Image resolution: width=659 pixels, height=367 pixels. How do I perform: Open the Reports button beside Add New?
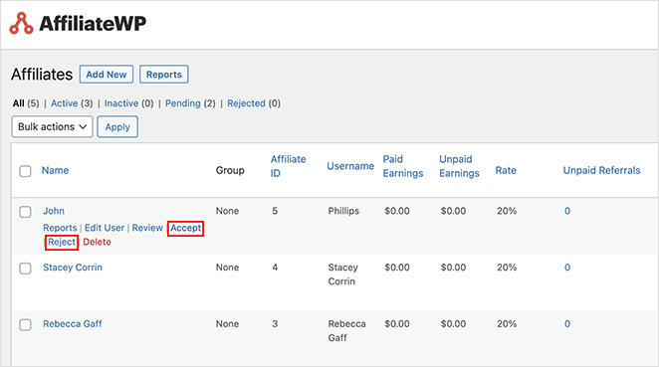pos(164,75)
